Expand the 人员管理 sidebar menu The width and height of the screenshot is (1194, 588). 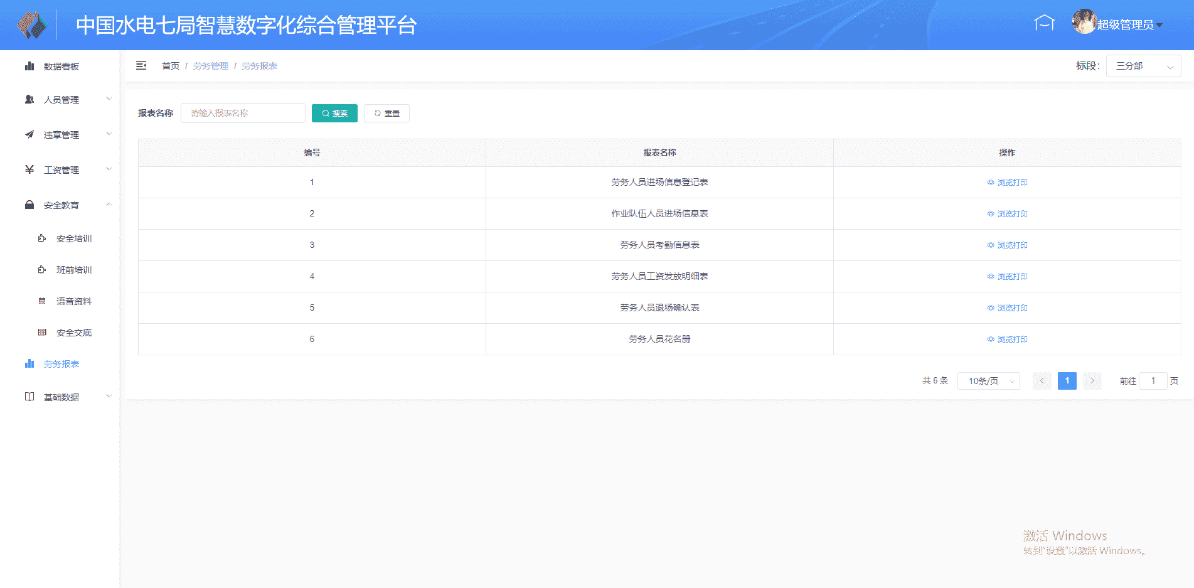click(61, 100)
